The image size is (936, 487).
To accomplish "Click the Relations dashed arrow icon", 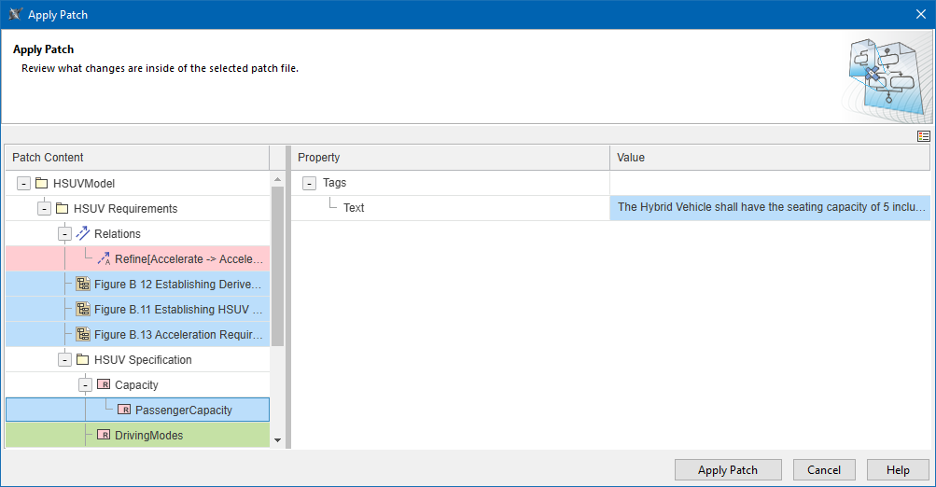I will 82,234.
